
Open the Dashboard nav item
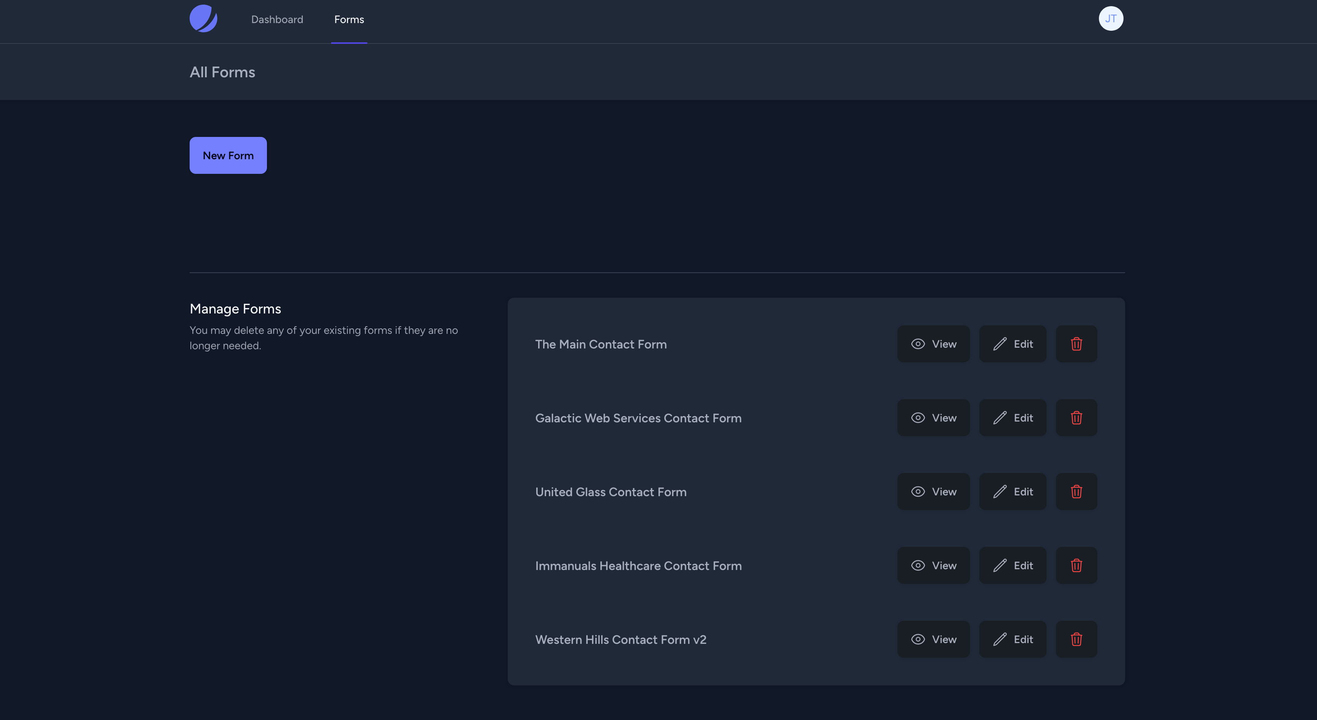click(x=277, y=20)
